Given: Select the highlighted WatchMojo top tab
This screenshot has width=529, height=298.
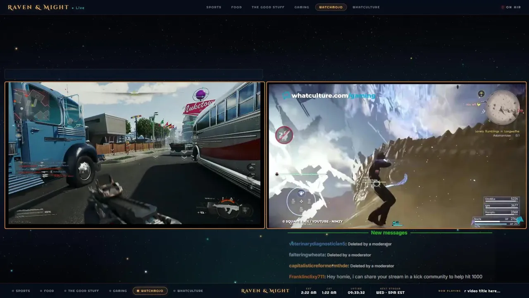Looking at the screenshot, I should coord(331,7).
